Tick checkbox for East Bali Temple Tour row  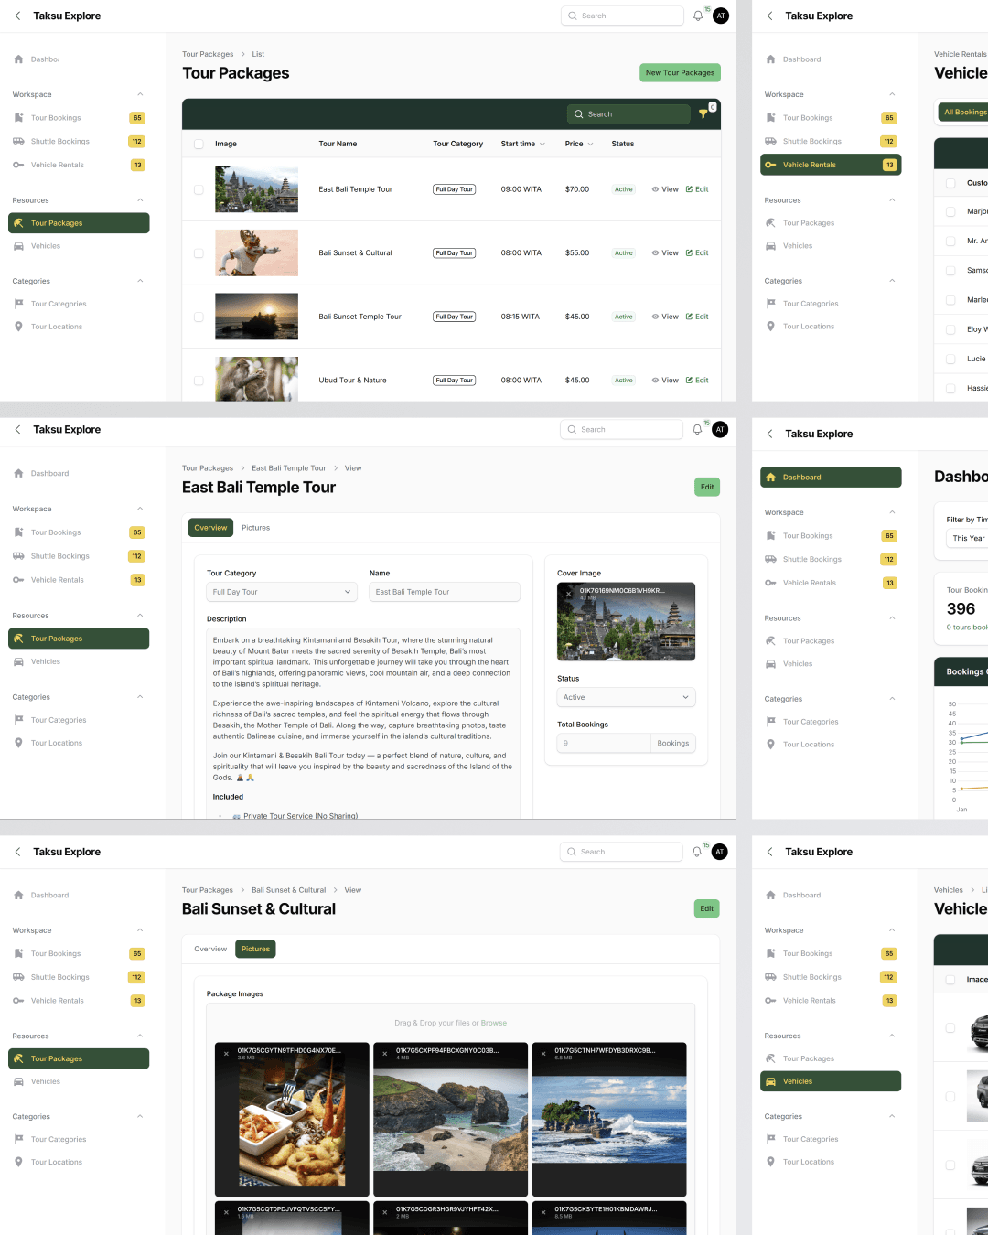[x=199, y=189]
